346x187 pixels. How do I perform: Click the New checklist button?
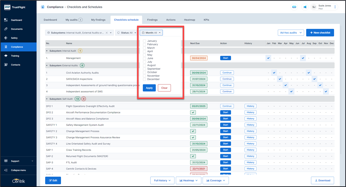[320, 33]
